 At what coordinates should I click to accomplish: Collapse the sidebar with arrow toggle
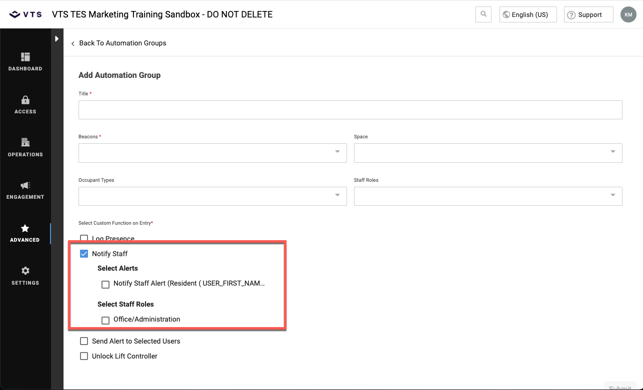(x=57, y=38)
